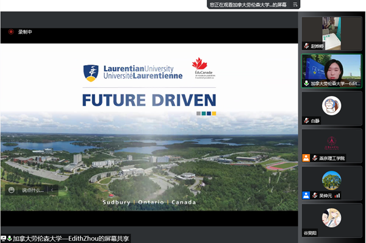
Task: Click the red recording indicator icon
Action: pyautogui.click(x=11, y=32)
